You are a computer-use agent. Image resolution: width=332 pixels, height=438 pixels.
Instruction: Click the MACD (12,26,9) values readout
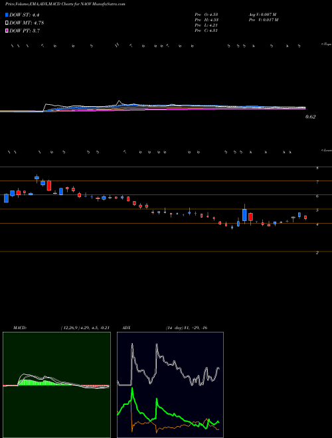tap(85, 328)
